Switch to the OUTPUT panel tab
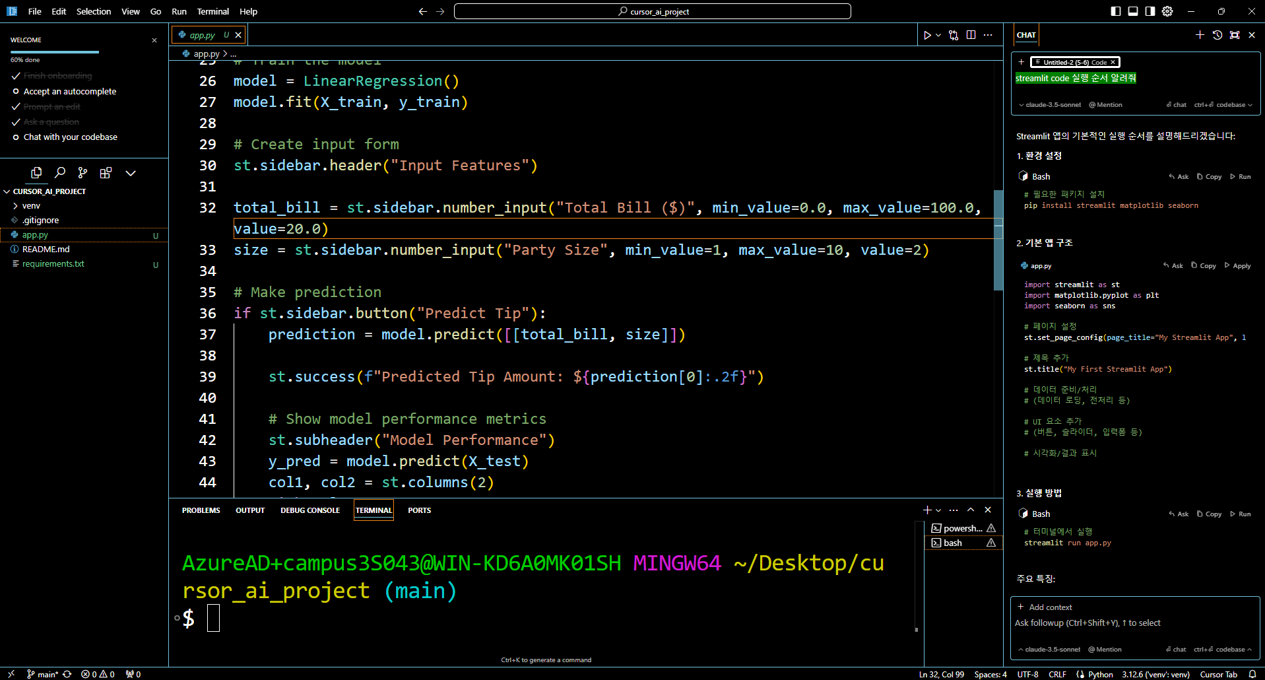This screenshot has width=1265, height=680. (x=250, y=510)
